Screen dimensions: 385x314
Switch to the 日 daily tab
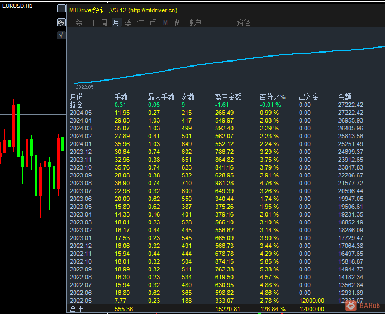(91, 22)
